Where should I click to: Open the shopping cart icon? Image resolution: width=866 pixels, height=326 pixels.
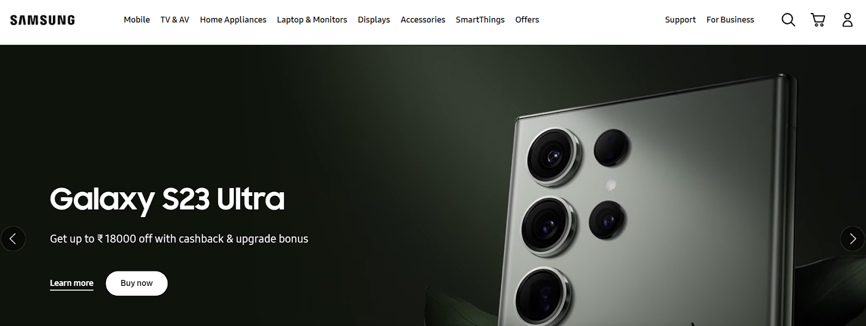[x=818, y=20]
